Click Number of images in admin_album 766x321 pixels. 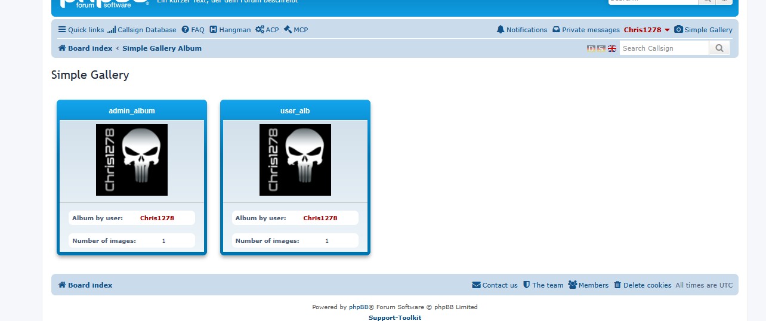tap(104, 241)
